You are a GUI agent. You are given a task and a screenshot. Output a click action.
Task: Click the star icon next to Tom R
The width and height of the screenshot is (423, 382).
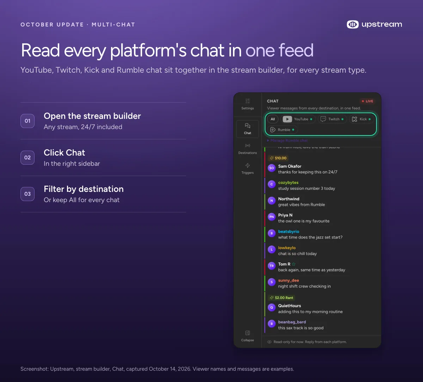point(294,264)
